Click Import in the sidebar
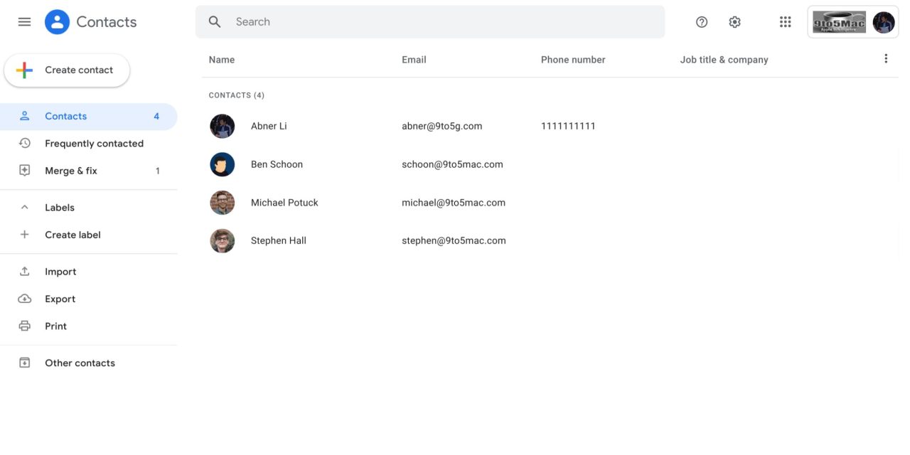 pos(60,272)
